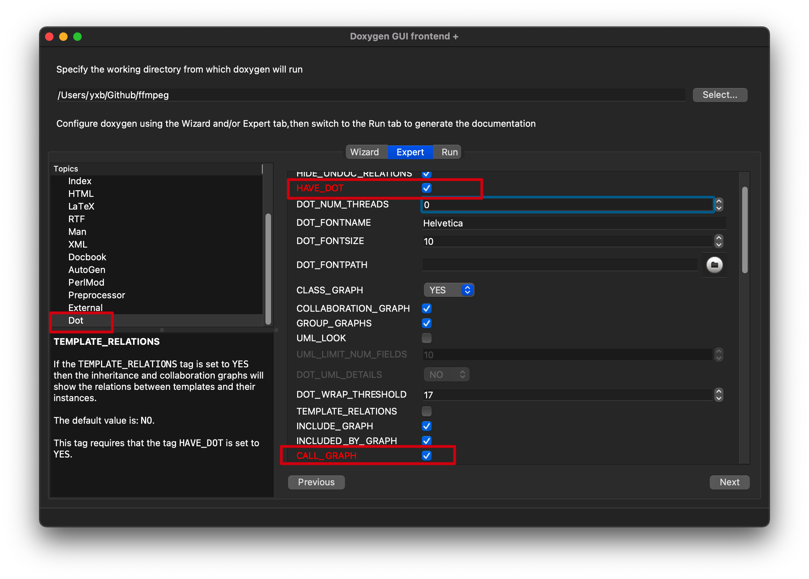This screenshot has width=809, height=579.
Task: Uncheck the GROUP_GRAPHS checkbox
Action: pos(427,323)
